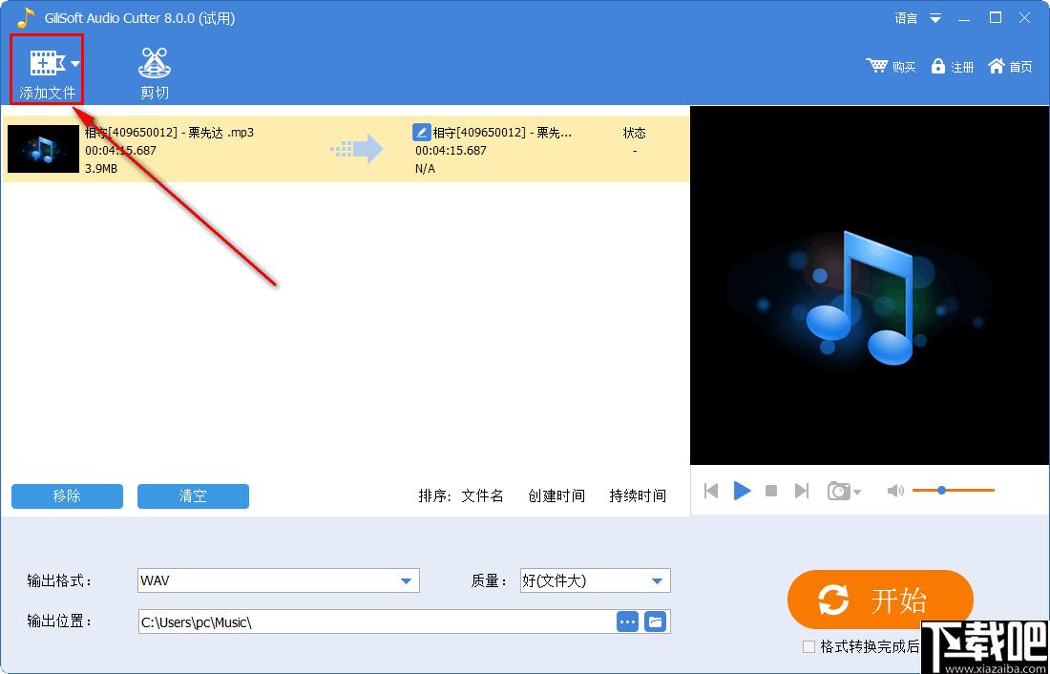The image size is (1050, 674).
Task: Stop the audio preview playback
Action: pos(771,491)
